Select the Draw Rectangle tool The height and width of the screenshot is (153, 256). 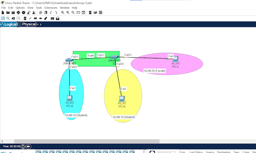coord(35,18)
